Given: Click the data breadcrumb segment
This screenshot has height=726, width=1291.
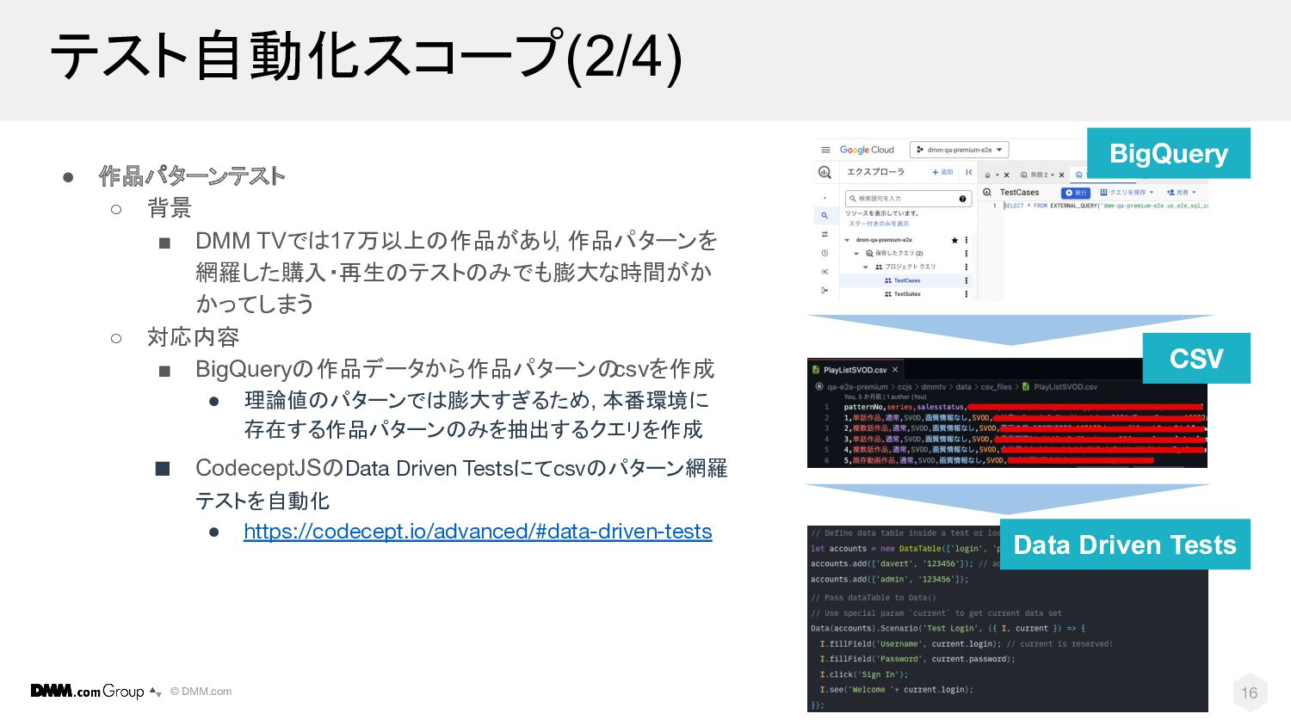Looking at the screenshot, I should (x=964, y=387).
